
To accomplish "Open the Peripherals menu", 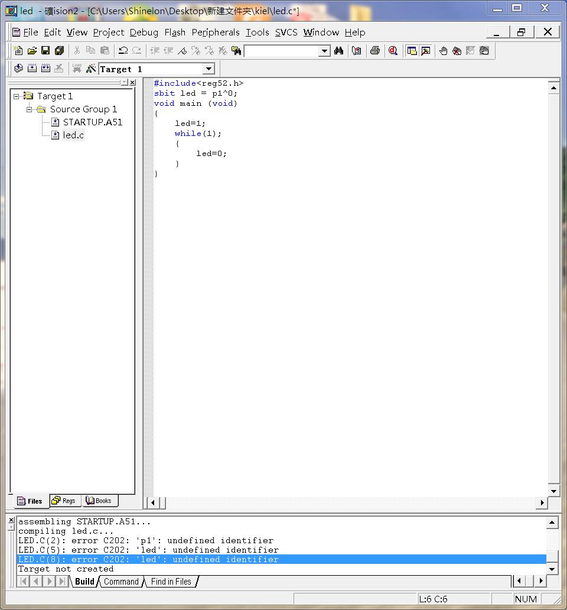I will [216, 33].
